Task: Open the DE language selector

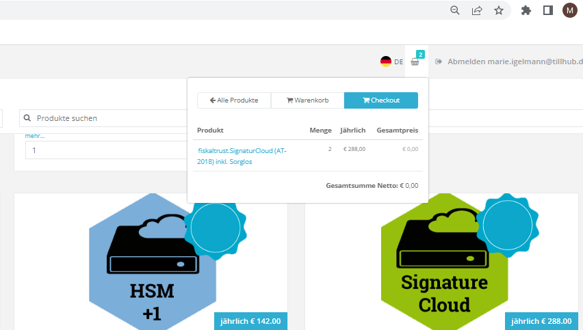Action: [x=398, y=62]
